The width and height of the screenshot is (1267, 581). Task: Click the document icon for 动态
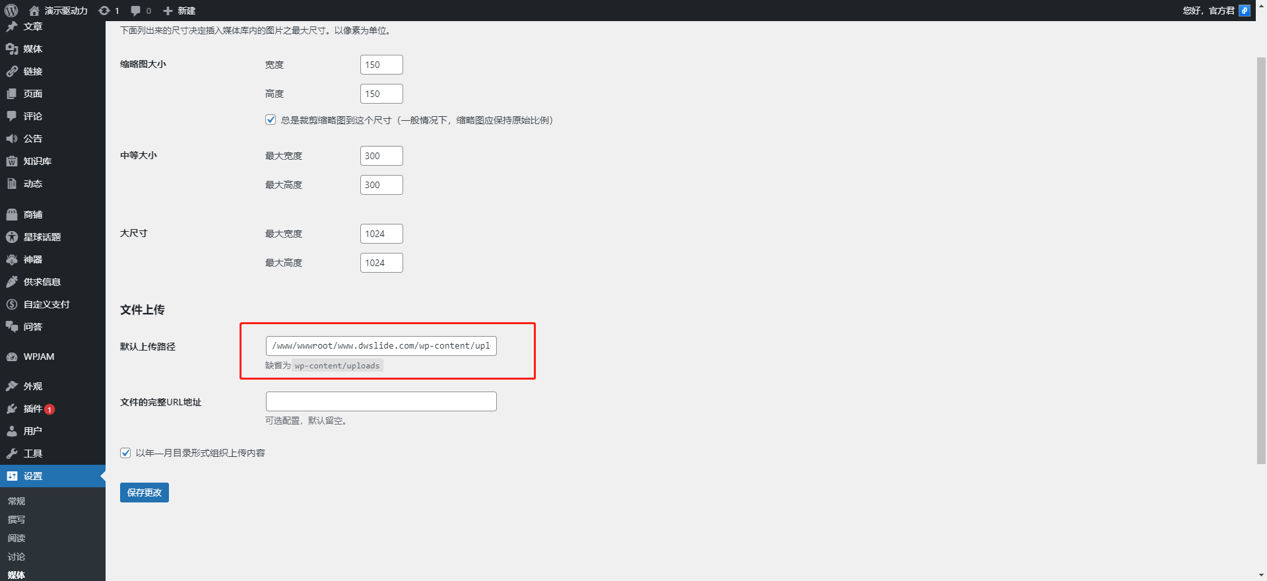(12, 184)
